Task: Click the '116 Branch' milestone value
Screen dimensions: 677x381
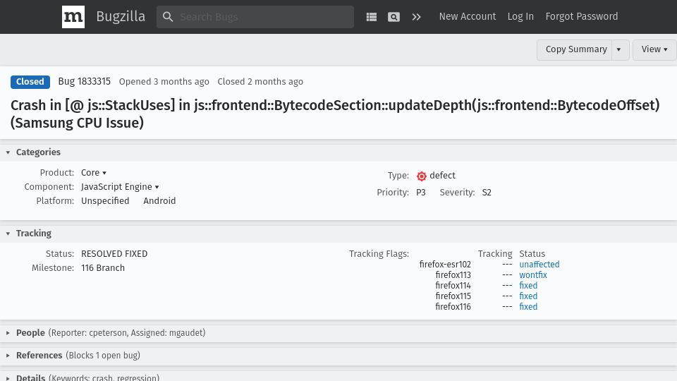Action: pos(103,268)
